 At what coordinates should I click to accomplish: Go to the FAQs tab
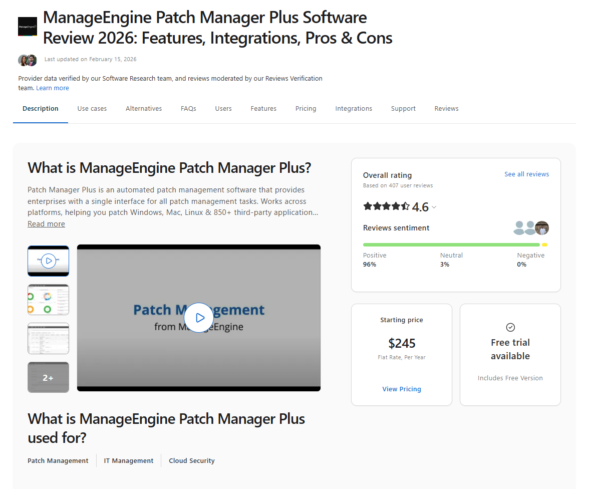pyautogui.click(x=188, y=109)
